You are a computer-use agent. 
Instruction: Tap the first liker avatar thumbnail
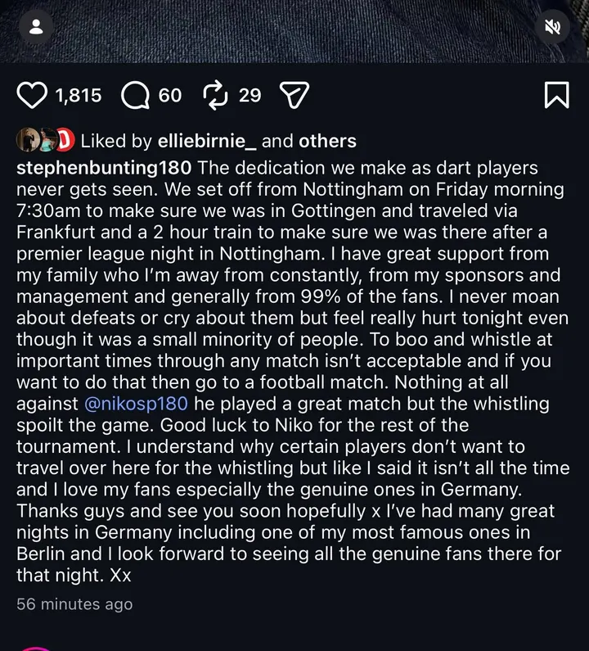27,140
